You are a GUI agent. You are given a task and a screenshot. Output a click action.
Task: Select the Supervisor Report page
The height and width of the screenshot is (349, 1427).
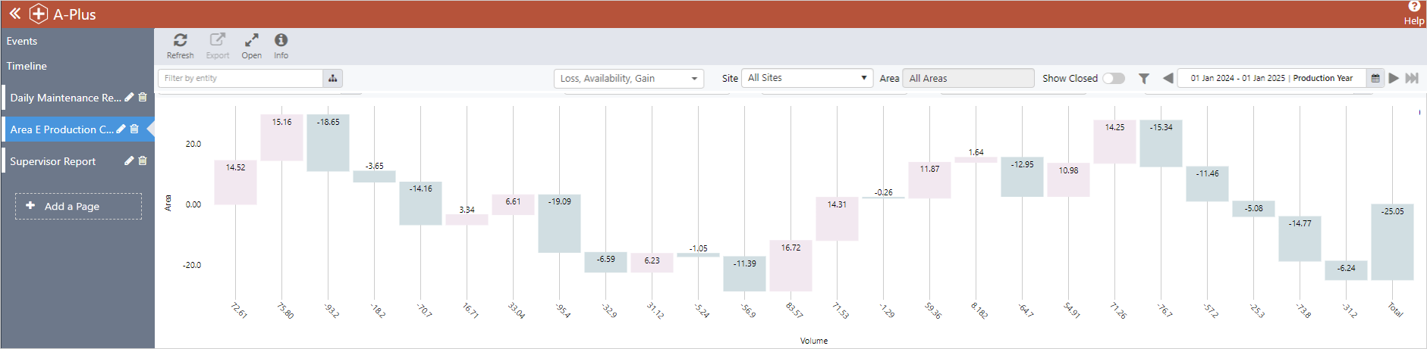point(53,161)
